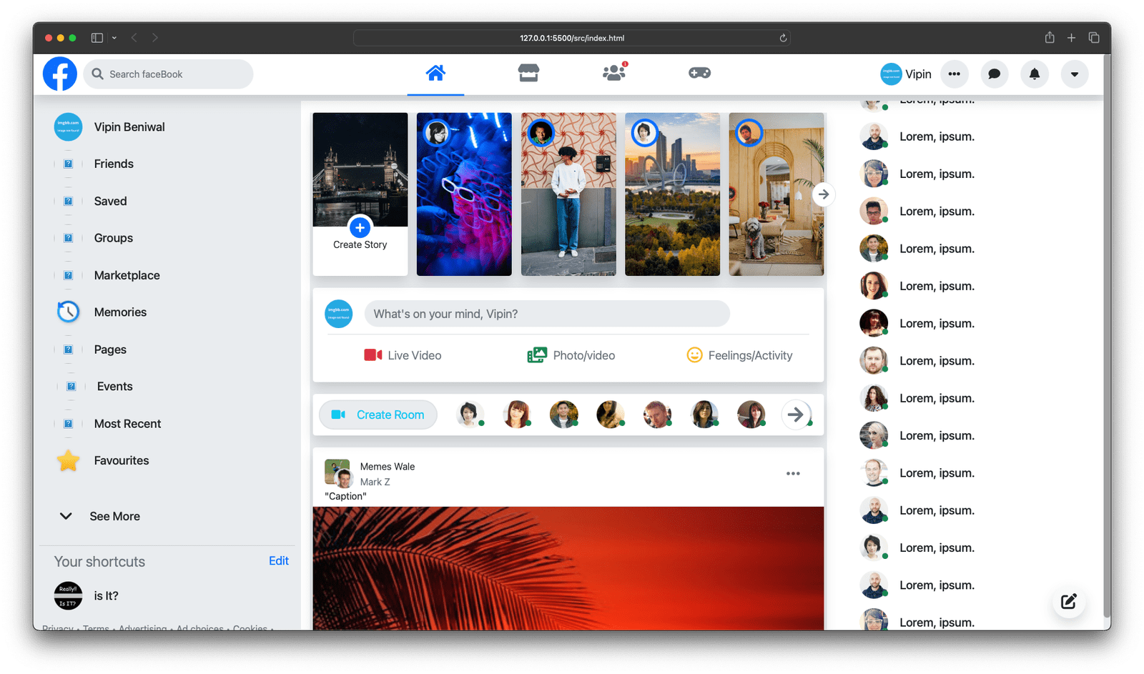Edit Your shortcuts
1144x674 pixels.
click(x=279, y=560)
